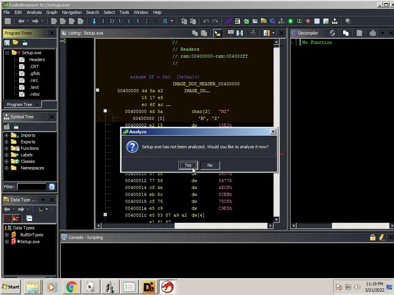Click the Listing cursor-select toggle icon
Image resolution: width=394 pixels, height=295 pixels.
217,33
